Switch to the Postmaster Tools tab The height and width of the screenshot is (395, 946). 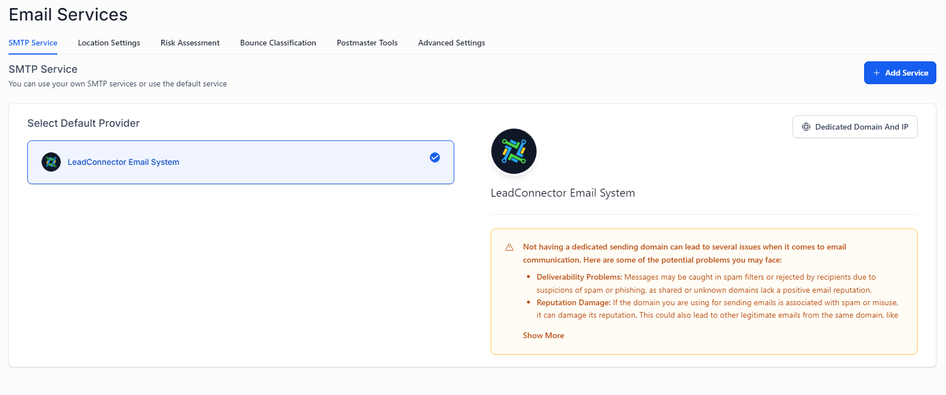(x=367, y=43)
